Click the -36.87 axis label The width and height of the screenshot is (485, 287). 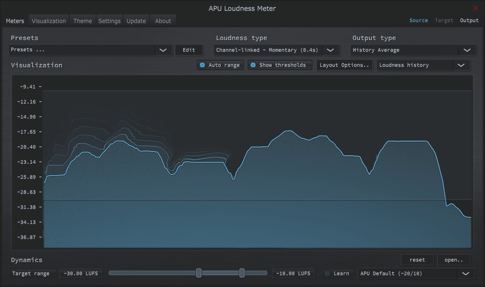click(26, 237)
